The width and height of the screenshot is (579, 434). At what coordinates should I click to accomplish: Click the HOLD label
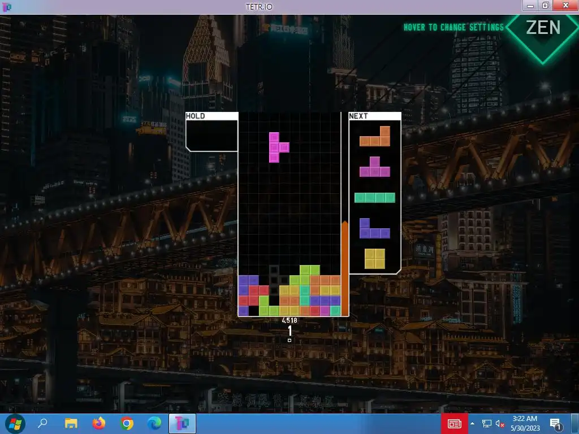point(195,116)
